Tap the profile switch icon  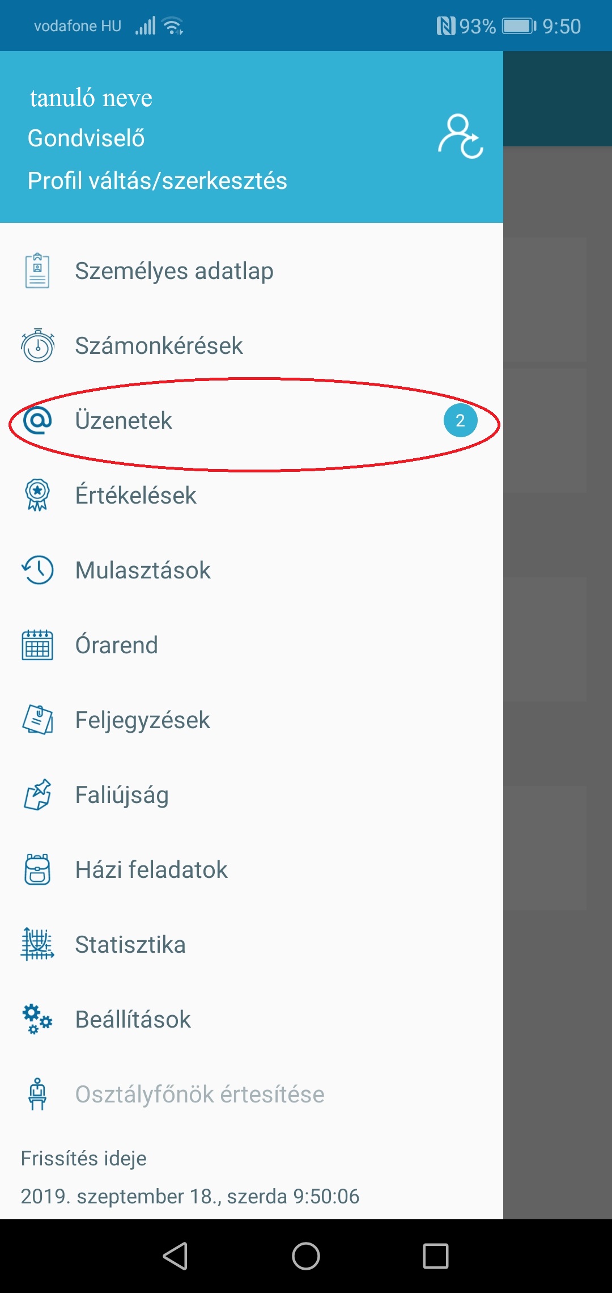coord(460,137)
